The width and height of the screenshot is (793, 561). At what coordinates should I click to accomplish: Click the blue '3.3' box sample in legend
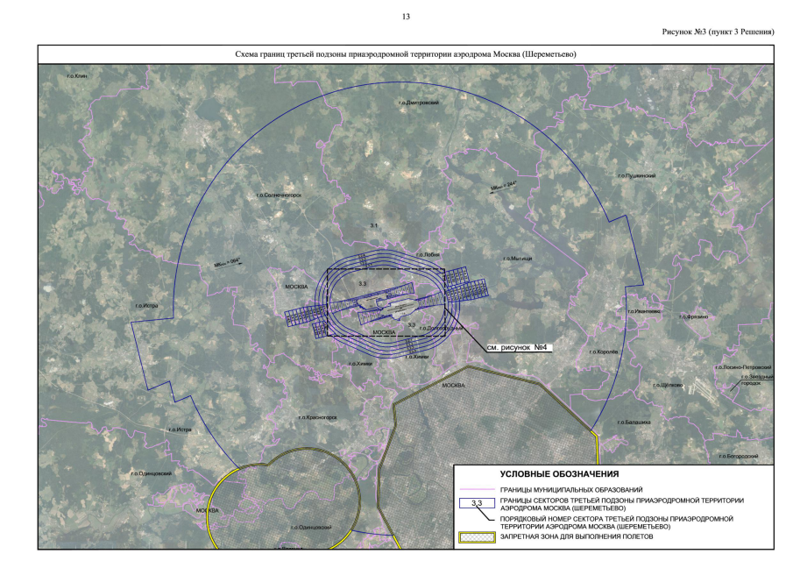tap(477, 503)
